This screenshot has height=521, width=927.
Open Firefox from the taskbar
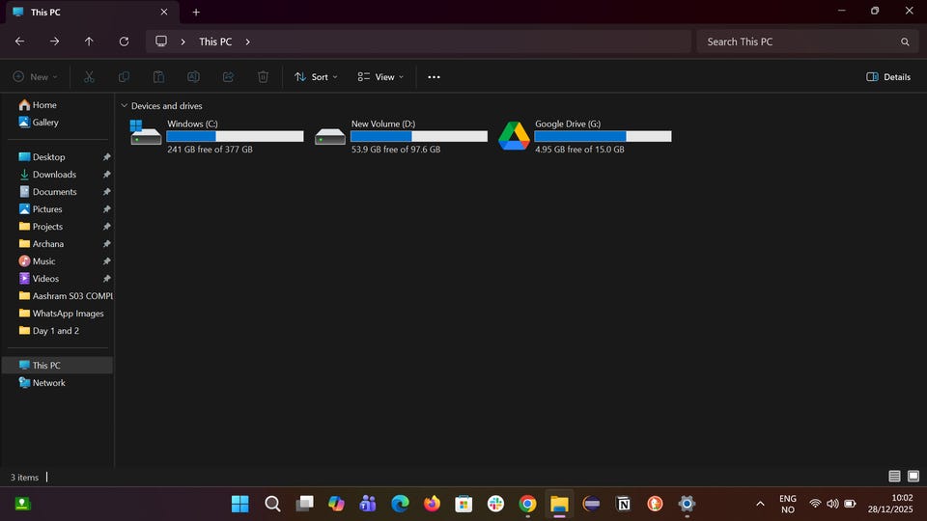point(432,504)
